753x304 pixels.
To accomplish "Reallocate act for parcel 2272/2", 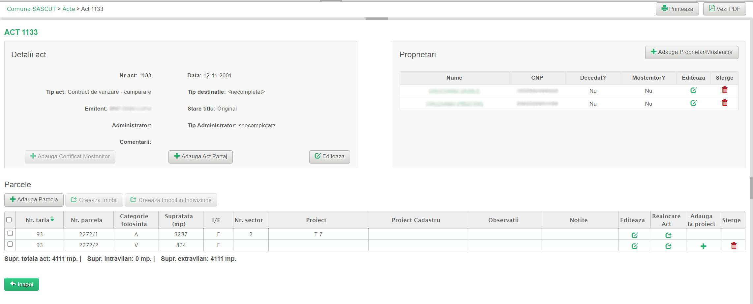I will [x=668, y=246].
